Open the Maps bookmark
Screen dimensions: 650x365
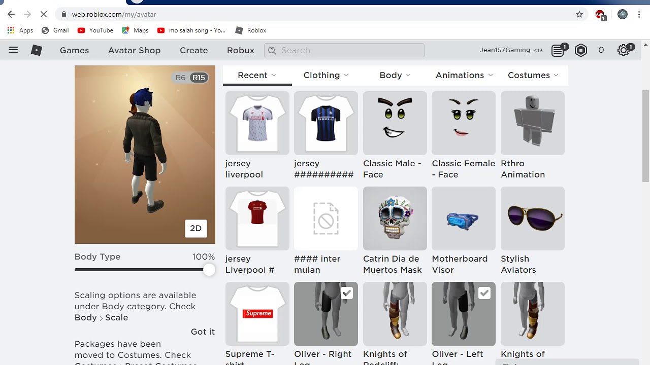point(135,30)
